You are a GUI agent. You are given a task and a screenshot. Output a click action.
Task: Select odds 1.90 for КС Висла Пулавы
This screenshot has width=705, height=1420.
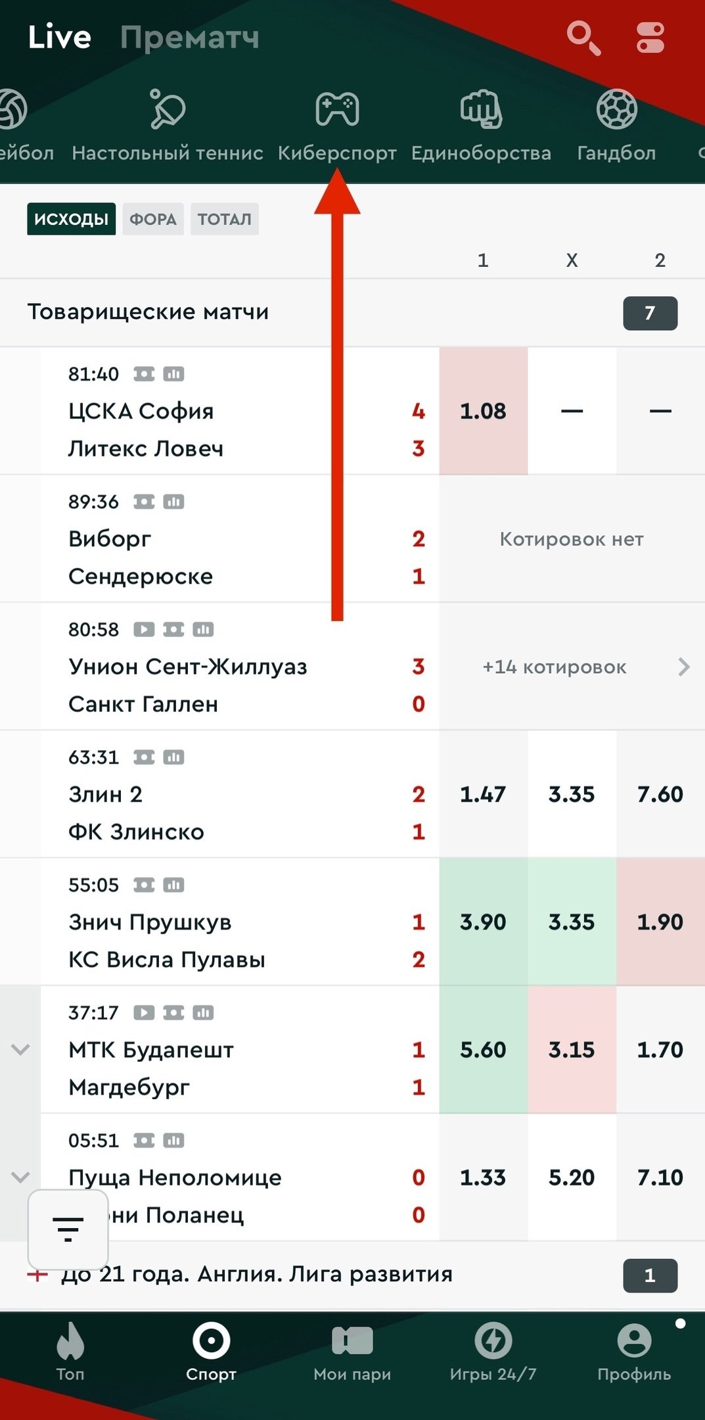660,922
